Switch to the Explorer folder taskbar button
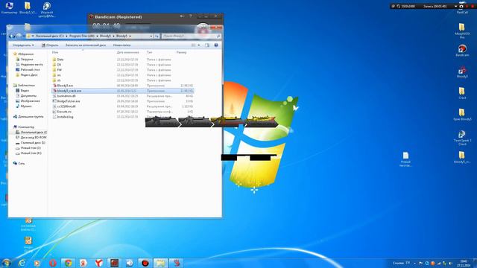Screen dimensions: 477x268 (160, 263)
